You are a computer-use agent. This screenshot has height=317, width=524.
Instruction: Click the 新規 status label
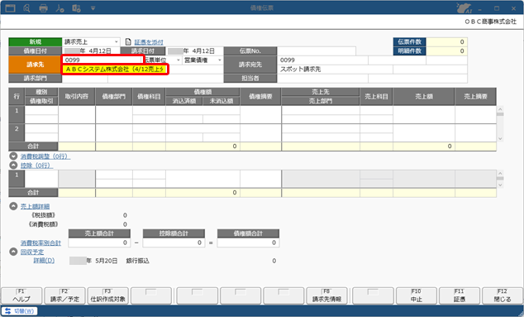(35, 42)
